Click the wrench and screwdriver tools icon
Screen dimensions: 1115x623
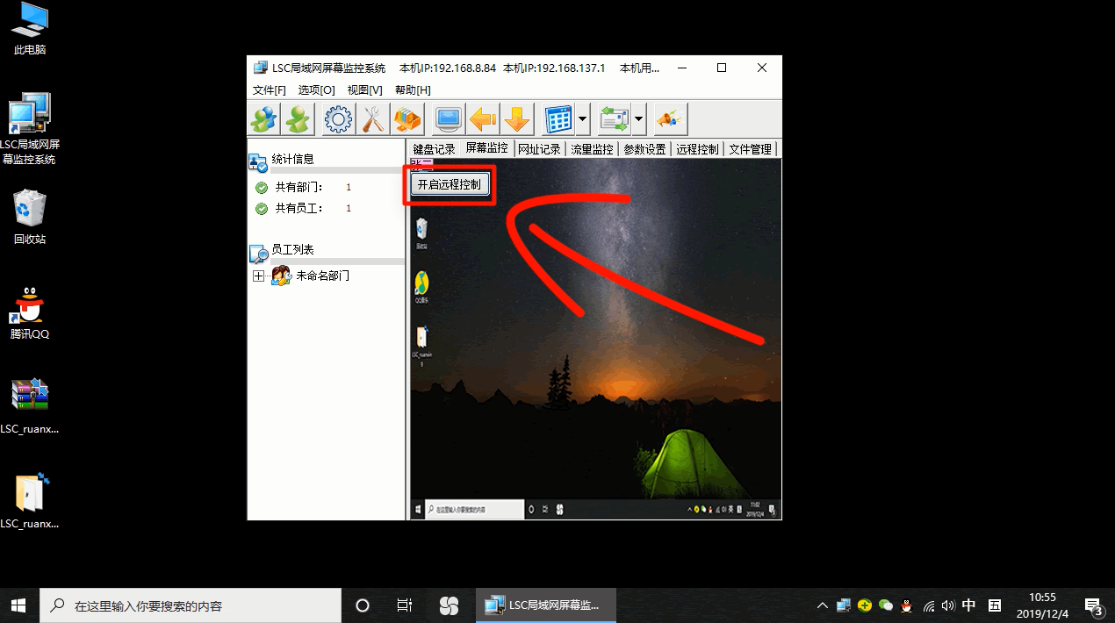tap(373, 118)
